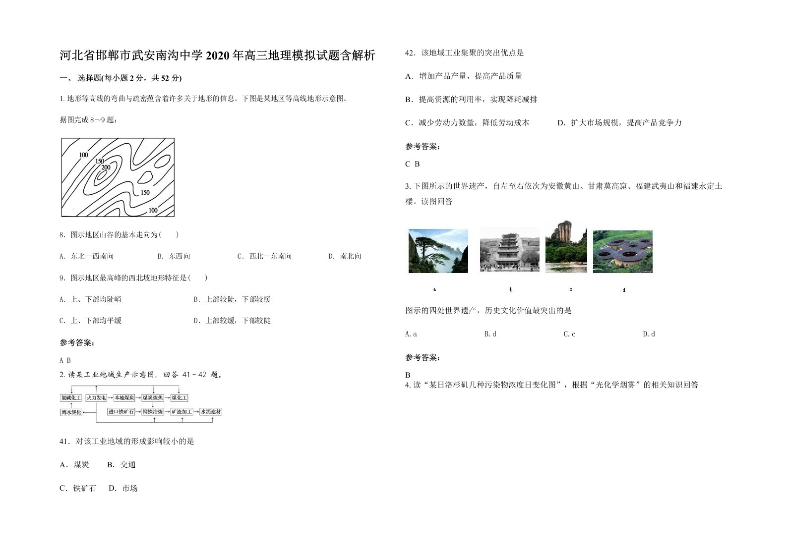787x556 pixels.
Task: Click question 41 about 工业地域的形成
Action: click(127, 442)
